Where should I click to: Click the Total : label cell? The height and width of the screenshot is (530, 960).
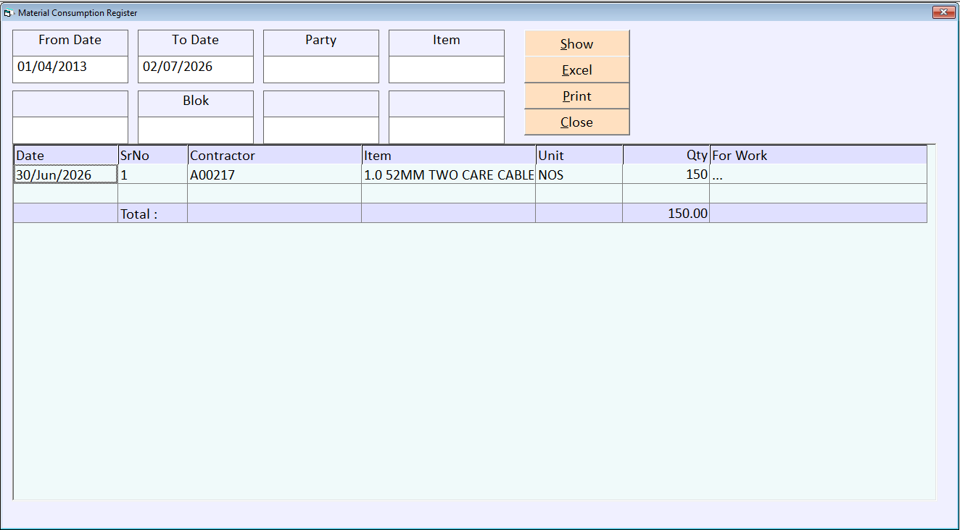click(152, 214)
